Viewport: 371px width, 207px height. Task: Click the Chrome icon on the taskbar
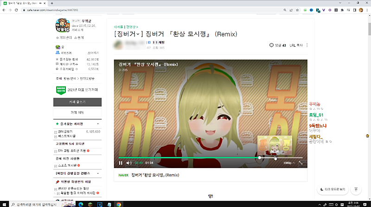[119, 204]
